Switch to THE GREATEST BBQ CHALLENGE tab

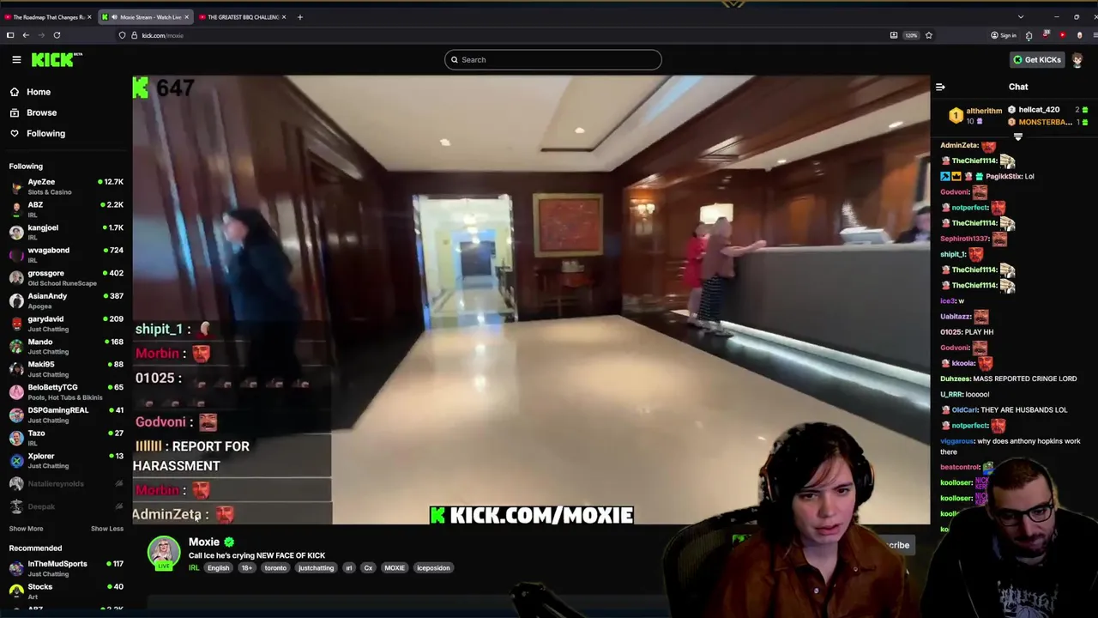point(243,17)
